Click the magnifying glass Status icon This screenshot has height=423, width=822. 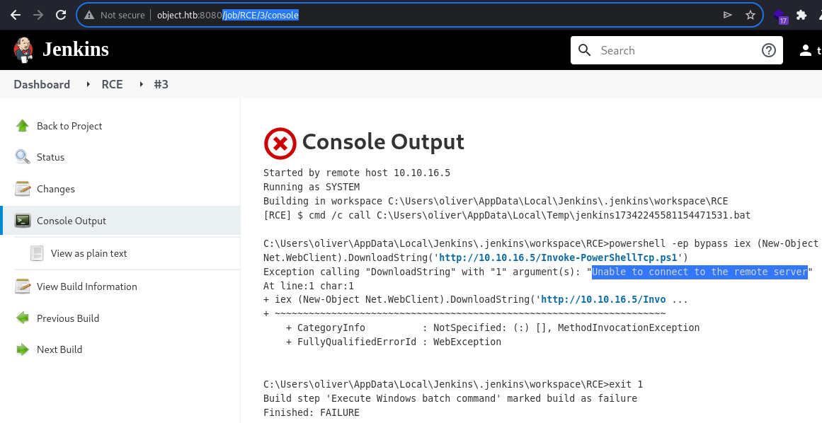click(23, 157)
